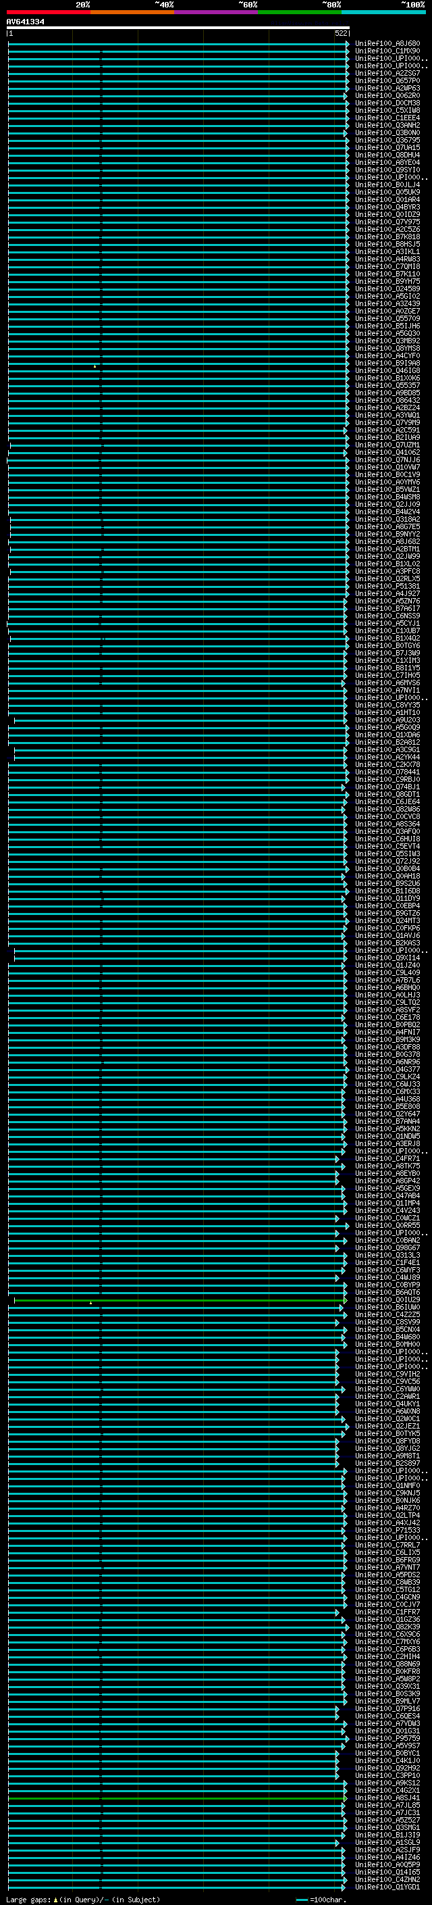Click the cyan alignment bar for Q1YGD1
The width and height of the screenshot is (432, 1905).
178,1887
